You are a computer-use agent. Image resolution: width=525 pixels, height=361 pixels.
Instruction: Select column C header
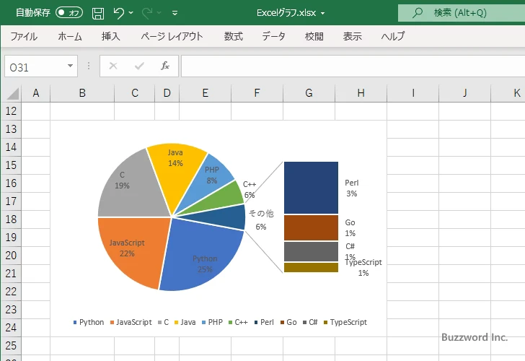[135, 93]
